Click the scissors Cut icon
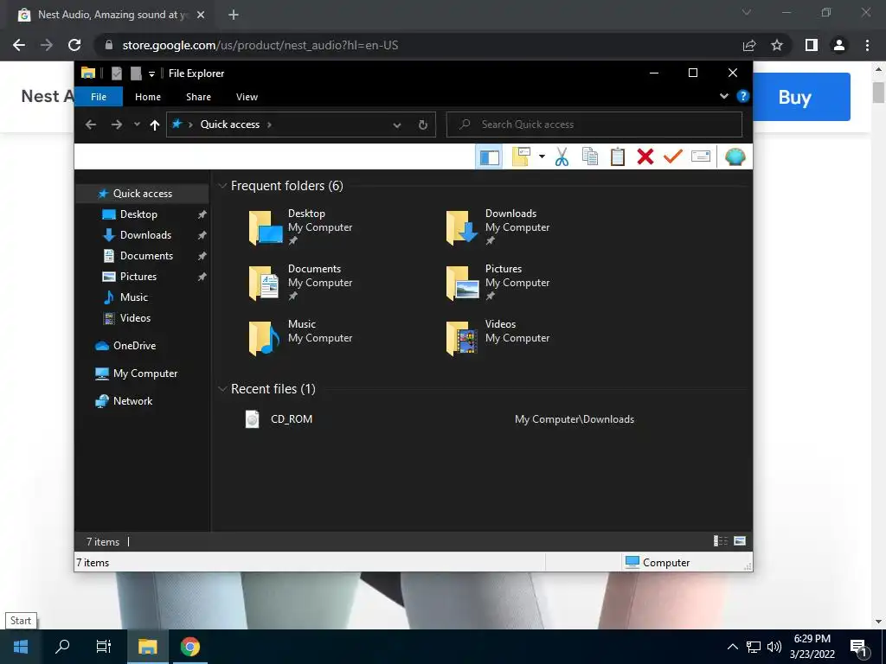886x664 pixels. (x=561, y=157)
